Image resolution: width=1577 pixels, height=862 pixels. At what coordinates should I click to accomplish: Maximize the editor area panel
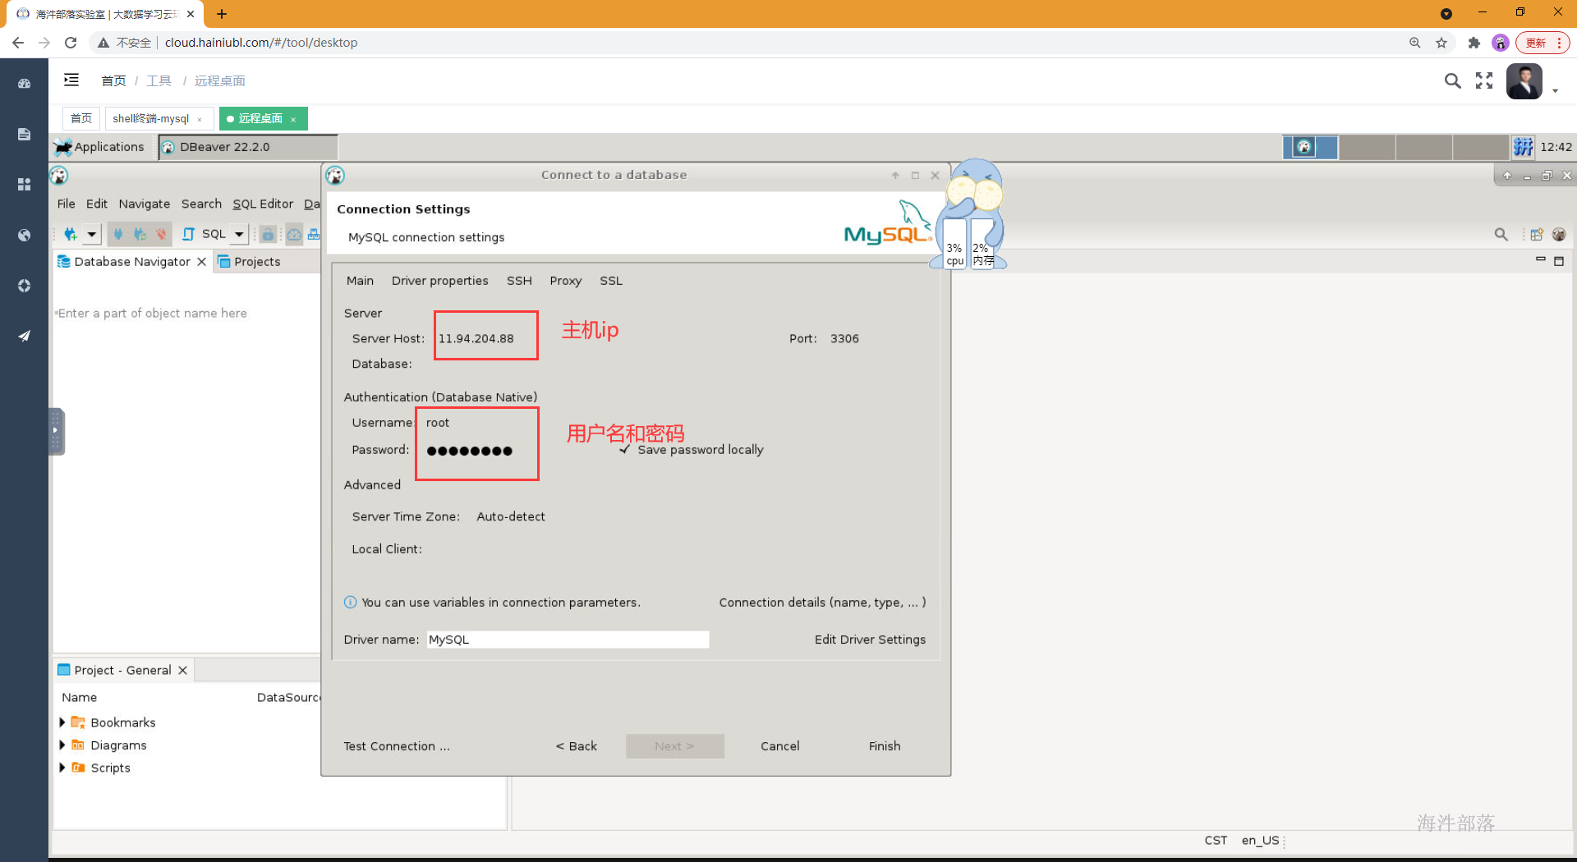[1559, 261]
